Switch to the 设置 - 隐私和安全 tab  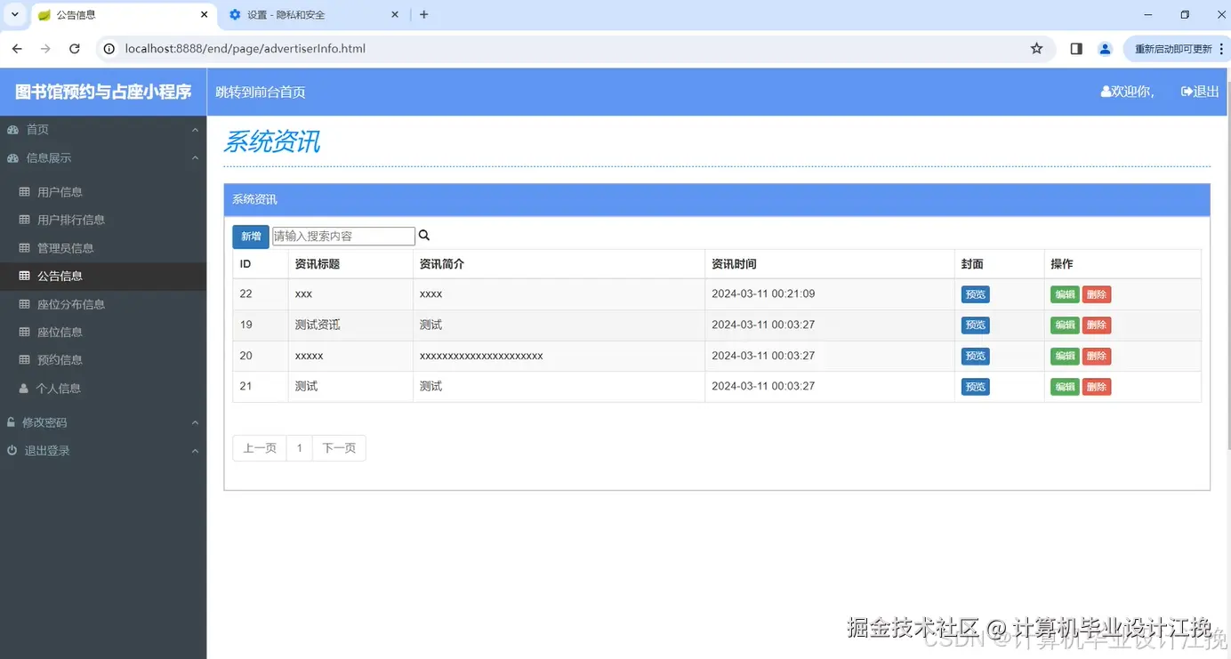(316, 14)
